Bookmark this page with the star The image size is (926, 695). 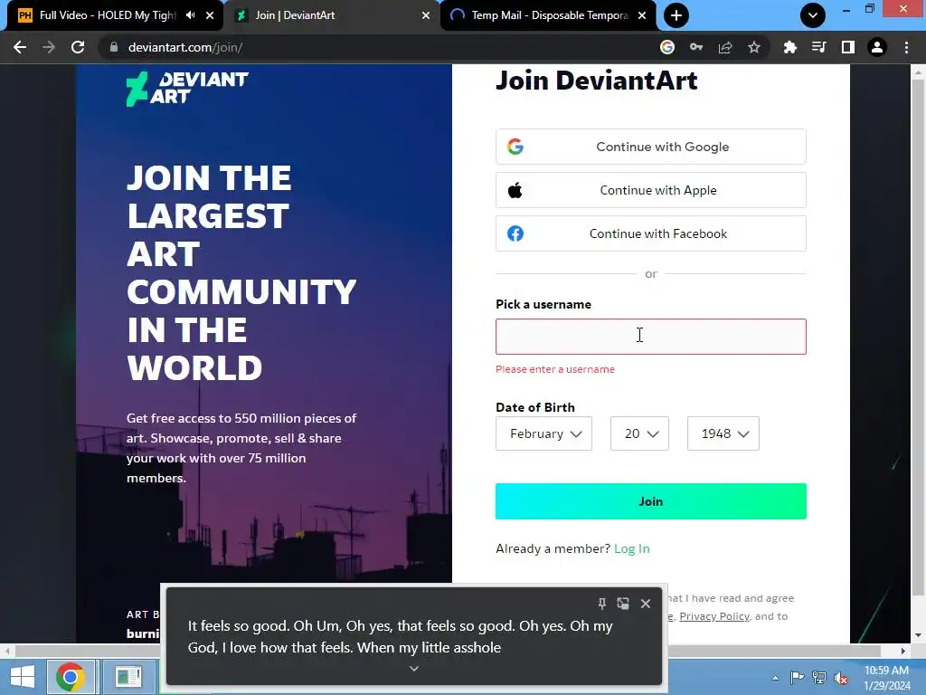[x=754, y=47]
